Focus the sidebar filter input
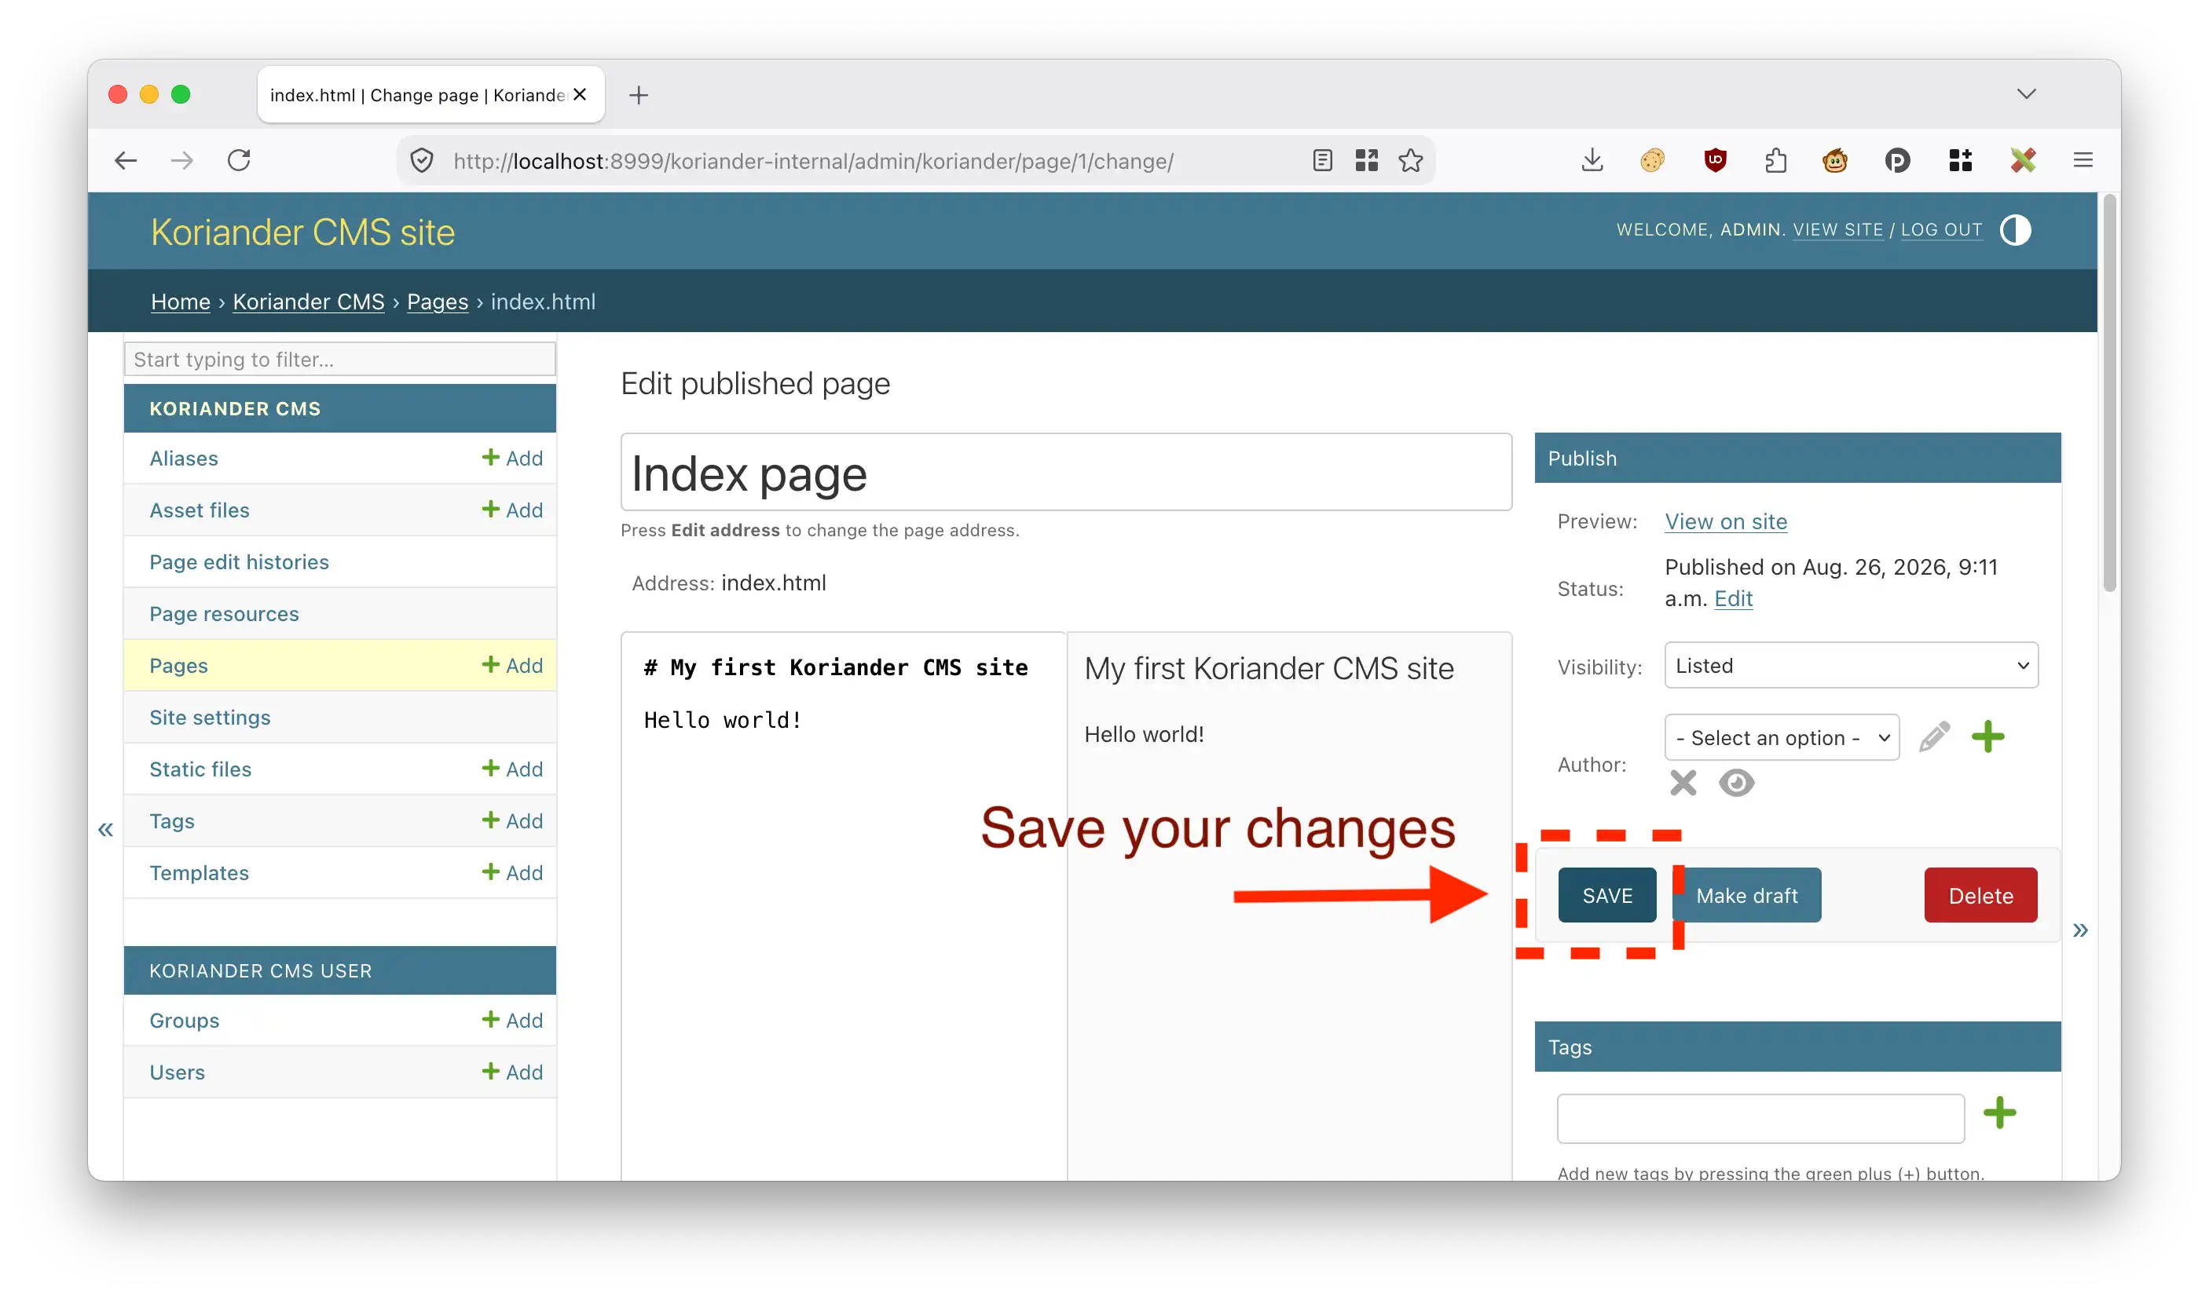Viewport: 2209px width, 1297px height. (x=340, y=360)
